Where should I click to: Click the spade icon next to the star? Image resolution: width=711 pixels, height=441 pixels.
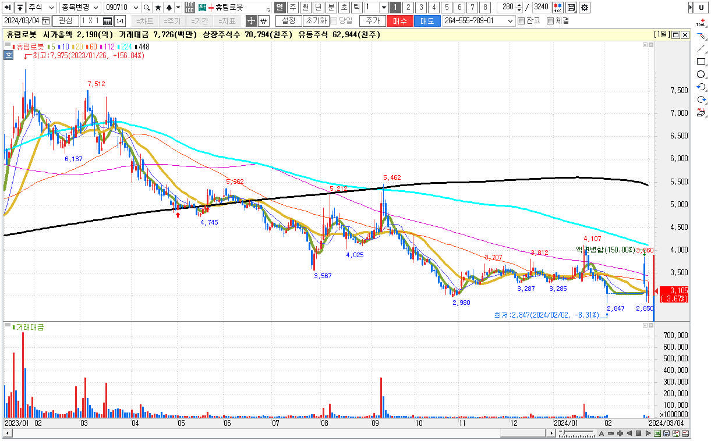[168, 8]
